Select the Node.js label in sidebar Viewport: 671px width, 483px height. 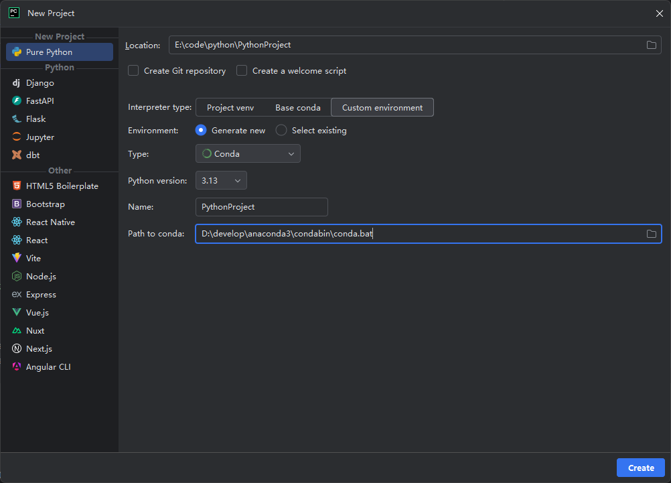pos(41,277)
